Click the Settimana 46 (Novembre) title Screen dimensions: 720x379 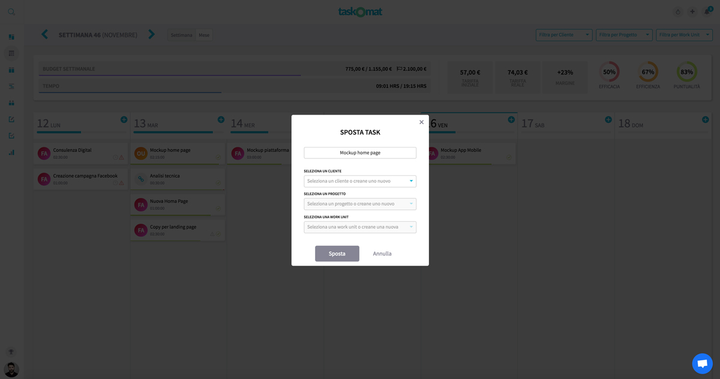[98, 35]
